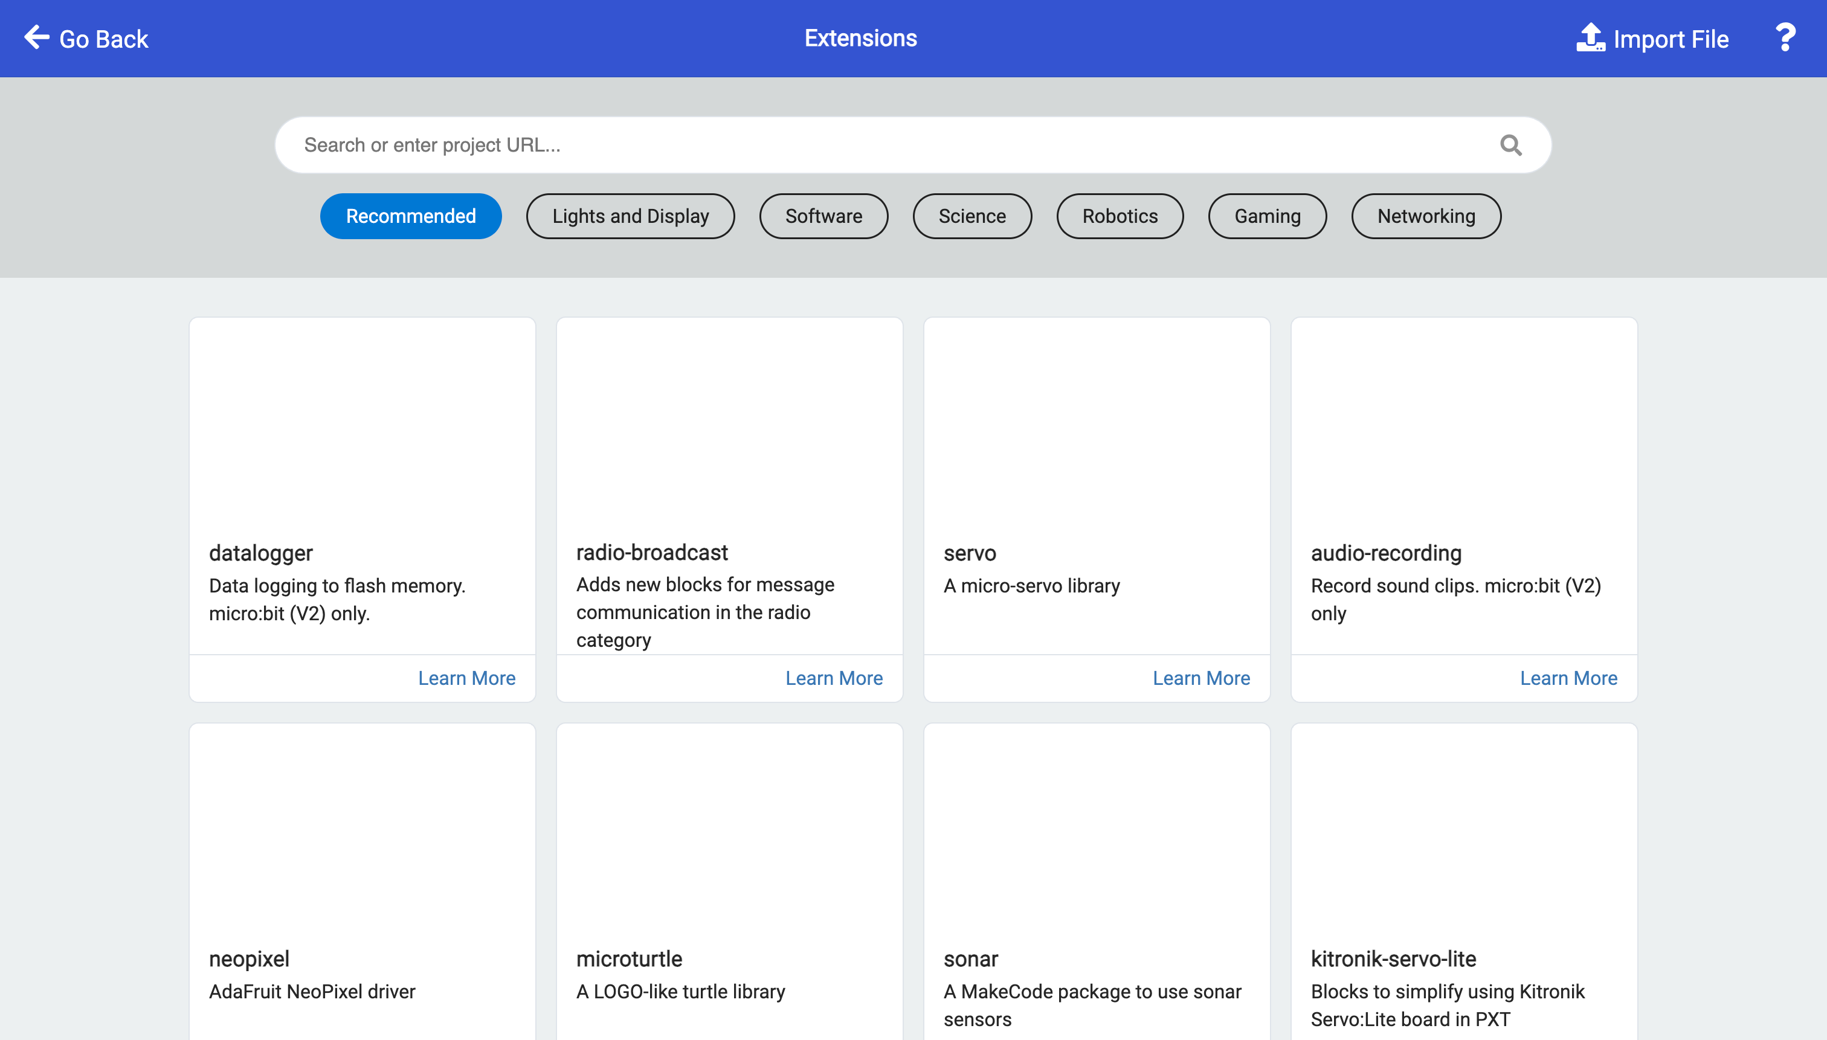This screenshot has height=1040, width=1827.
Task: Click the search magnifier icon
Action: point(1510,145)
